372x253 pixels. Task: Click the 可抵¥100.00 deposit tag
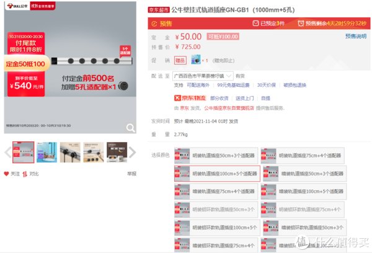[x=223, y=37]
